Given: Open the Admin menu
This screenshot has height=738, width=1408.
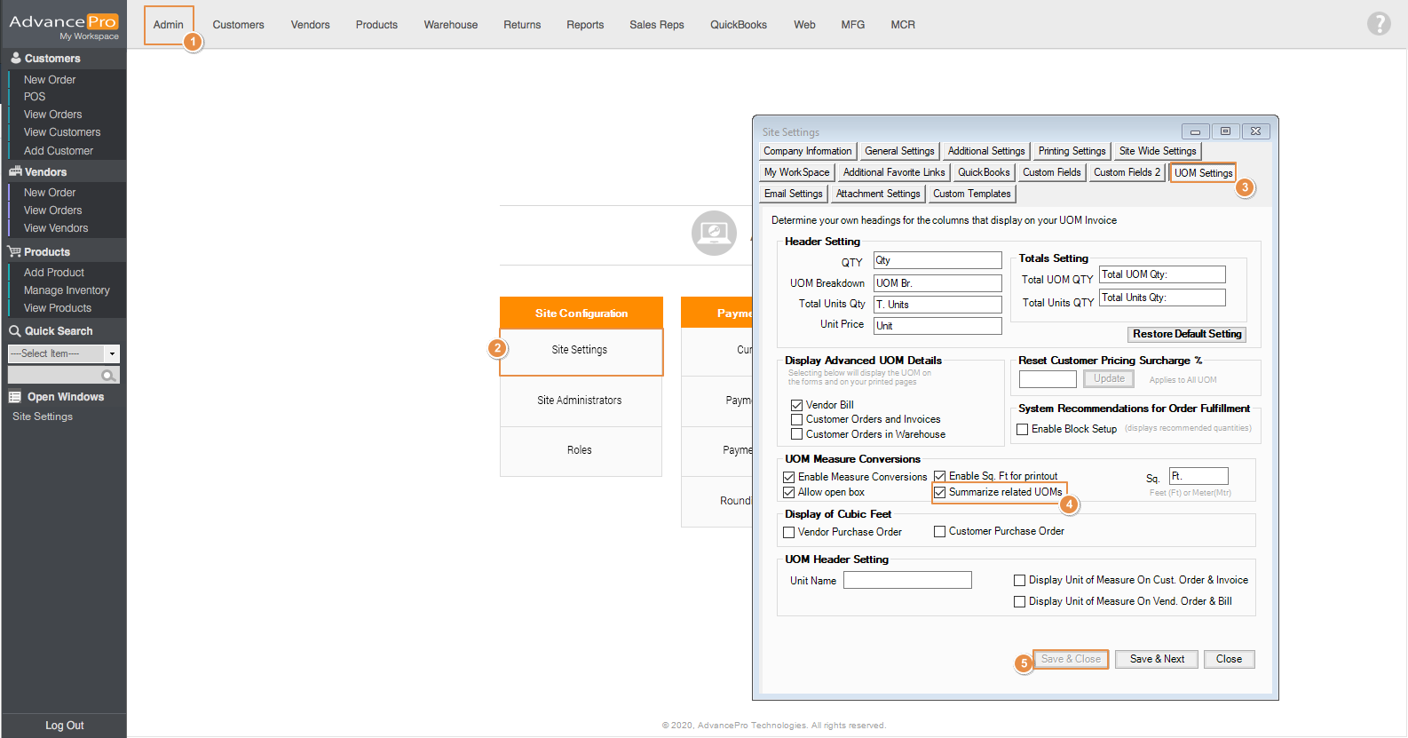Looking at the screenshot, I should [x=168, y=25].
